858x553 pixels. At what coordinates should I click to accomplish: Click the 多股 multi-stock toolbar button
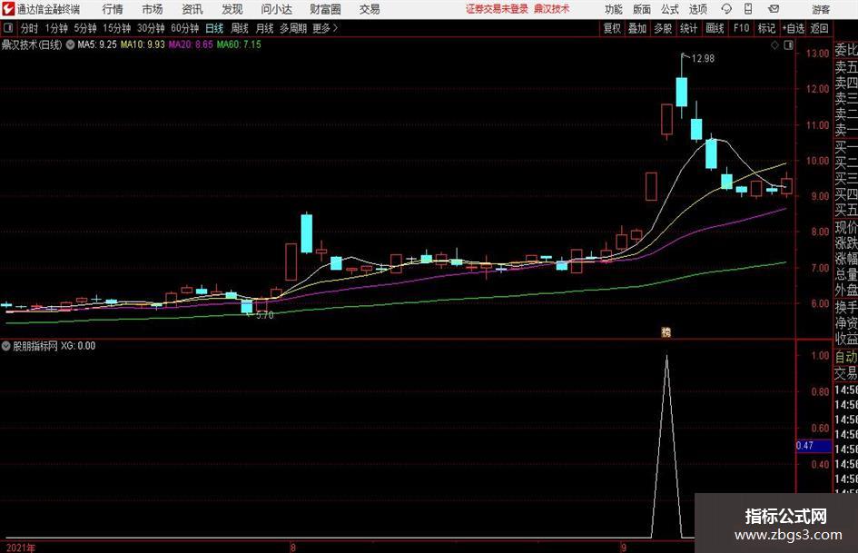pos(663,28)
